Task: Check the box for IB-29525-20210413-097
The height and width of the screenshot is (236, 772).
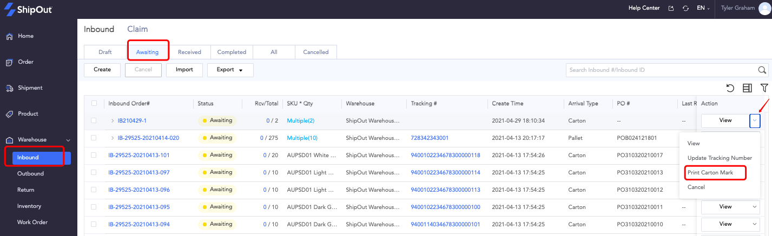Action: [x=94, y=172]
